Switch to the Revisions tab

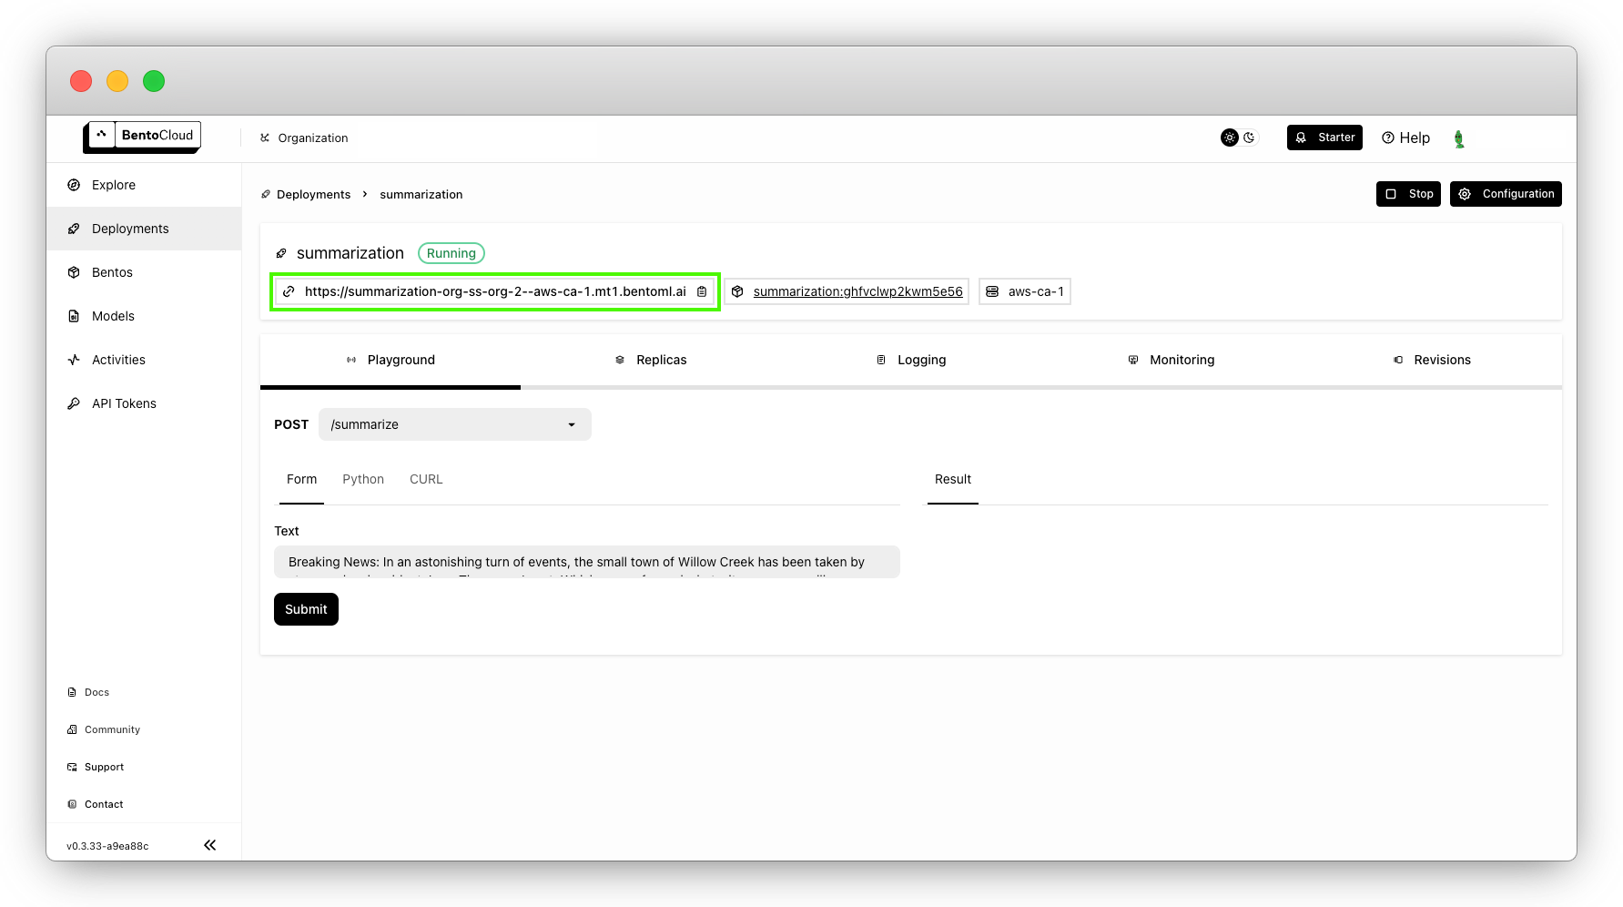click(1432, 360)
